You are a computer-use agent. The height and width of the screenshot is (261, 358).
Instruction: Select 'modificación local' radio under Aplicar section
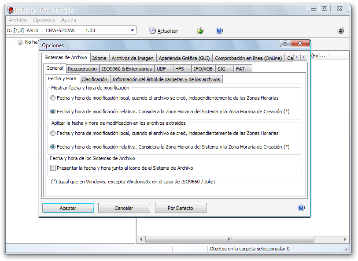pyautogui.click(x=53, y=133)
